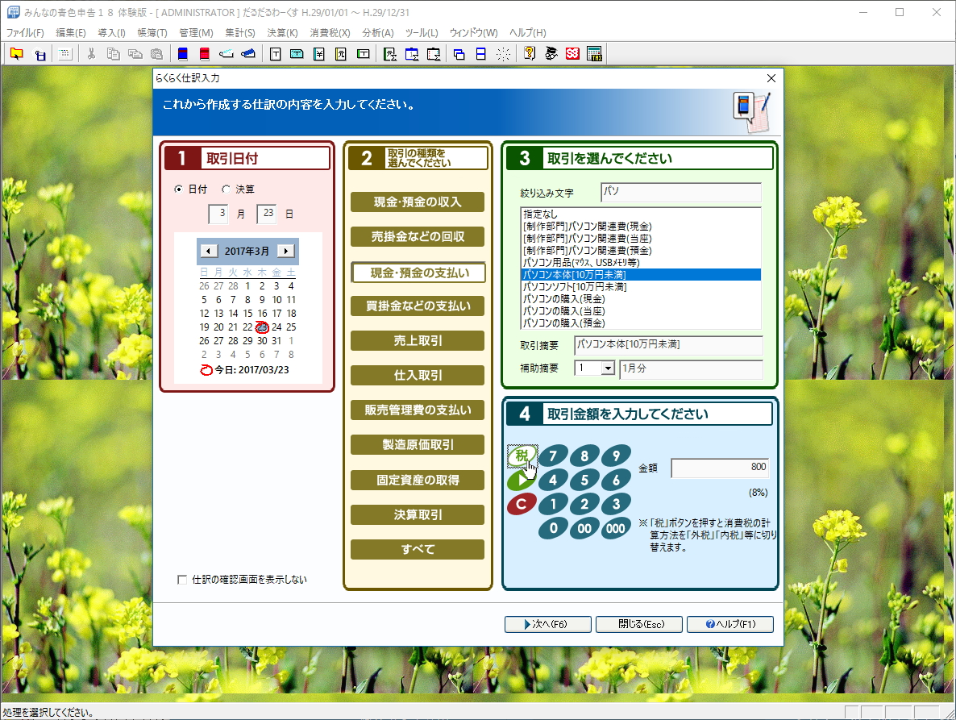The width and height of the screenshot is (956, 720).
Task: Click the sparkle arrange icons toolbar icon
Action: click(x=503, y=54)
